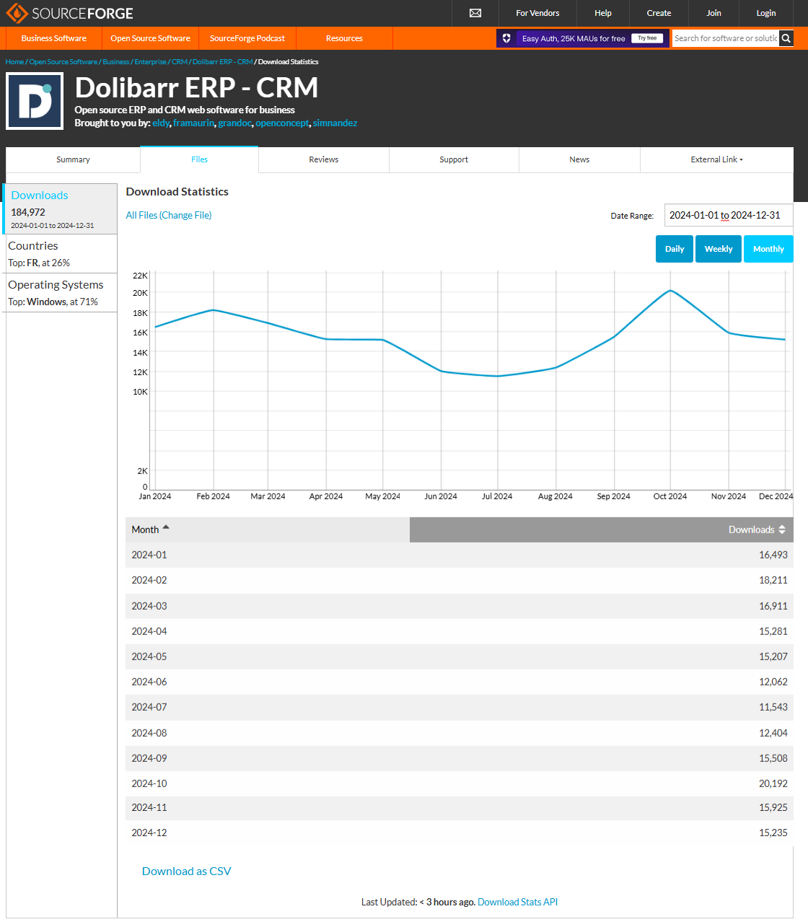This screenshot has width=808, height=922.
Task: Select Operating Systems sidebar section
Action: point(61,293)
